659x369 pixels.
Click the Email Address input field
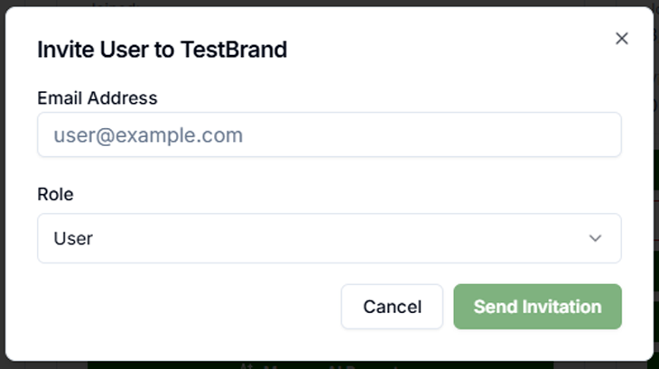(x=329, y=135)
